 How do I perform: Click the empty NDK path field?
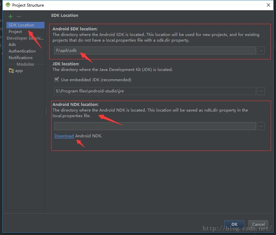pyautogui.click(x=155, y=126)
